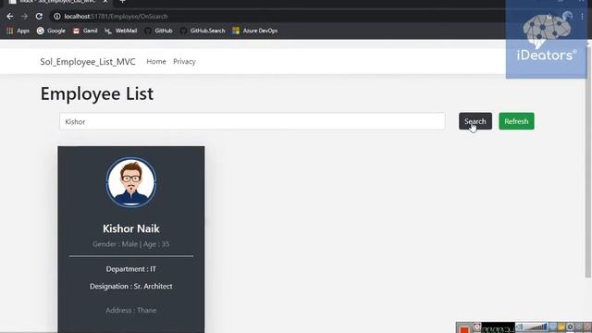Open the Azure DevOps bookmark
The image size is (592, 333).
click(x=255, y=31)
